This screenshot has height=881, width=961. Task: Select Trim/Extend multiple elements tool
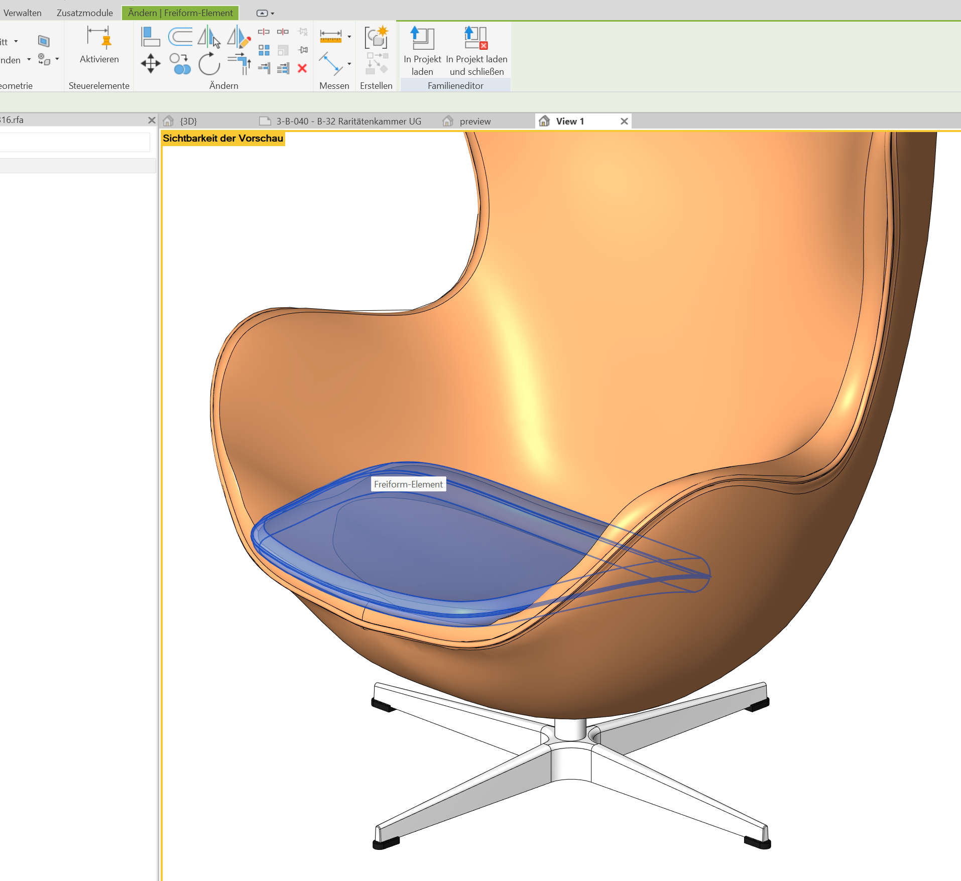click(x=283, y=68)
